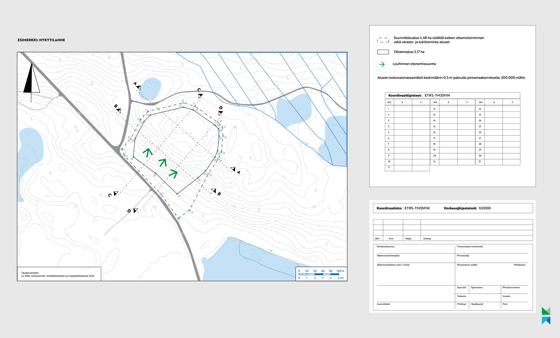The height and width of the screenshot is (338, 560).
Task: Click the north arrow symbol on the map
Action: [x=31, y=82]
